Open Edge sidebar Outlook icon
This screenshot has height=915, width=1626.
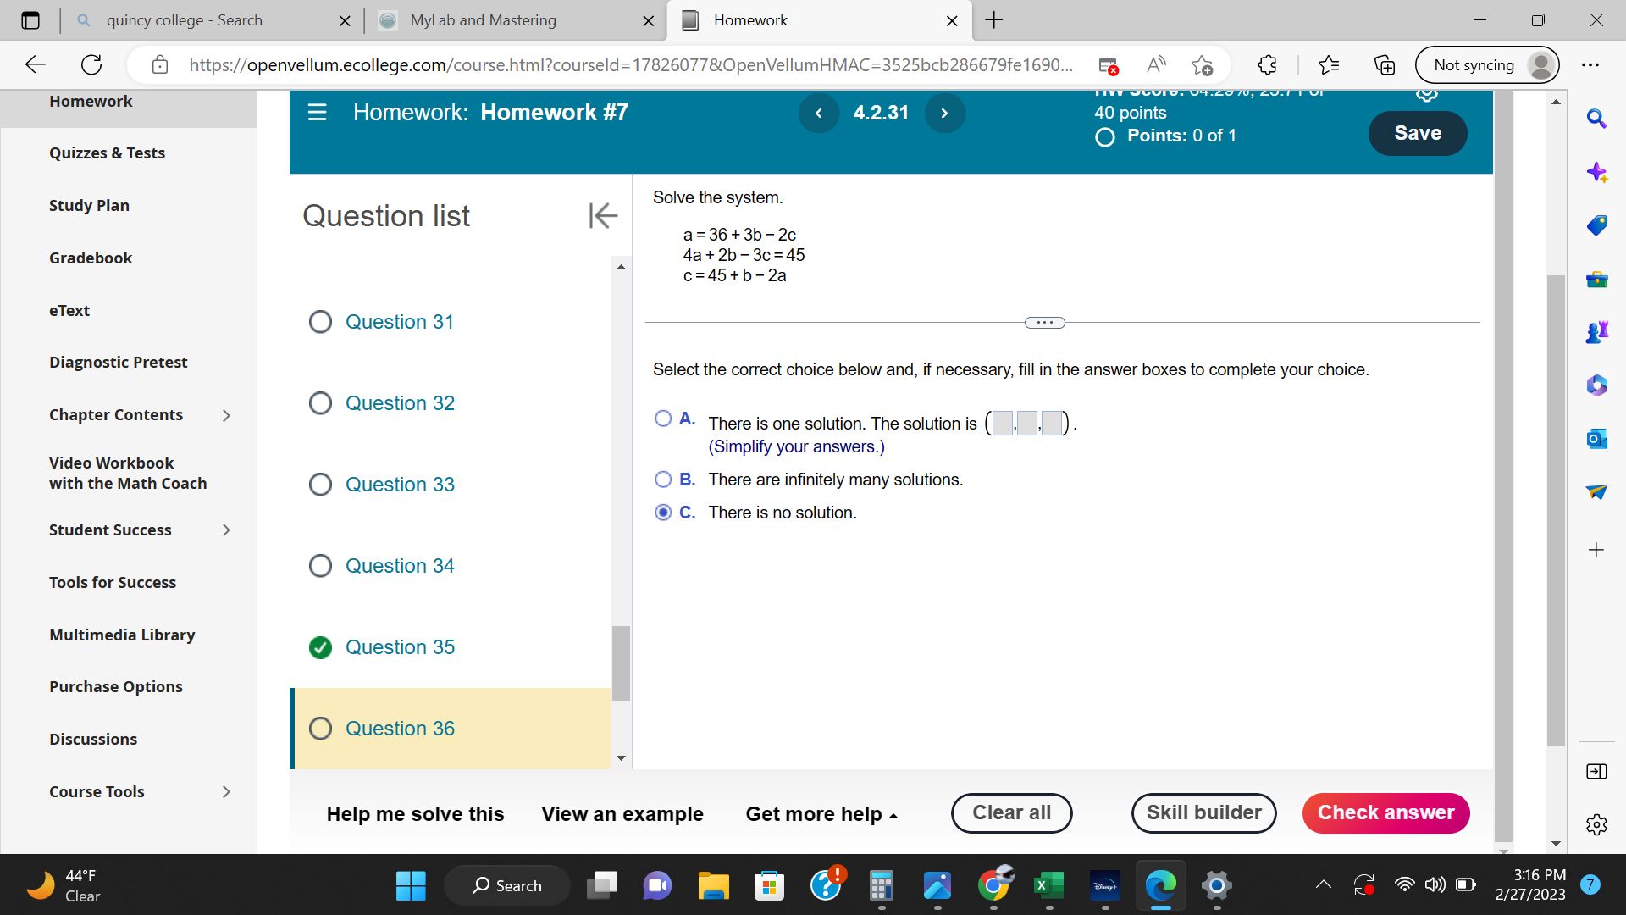1596,438
